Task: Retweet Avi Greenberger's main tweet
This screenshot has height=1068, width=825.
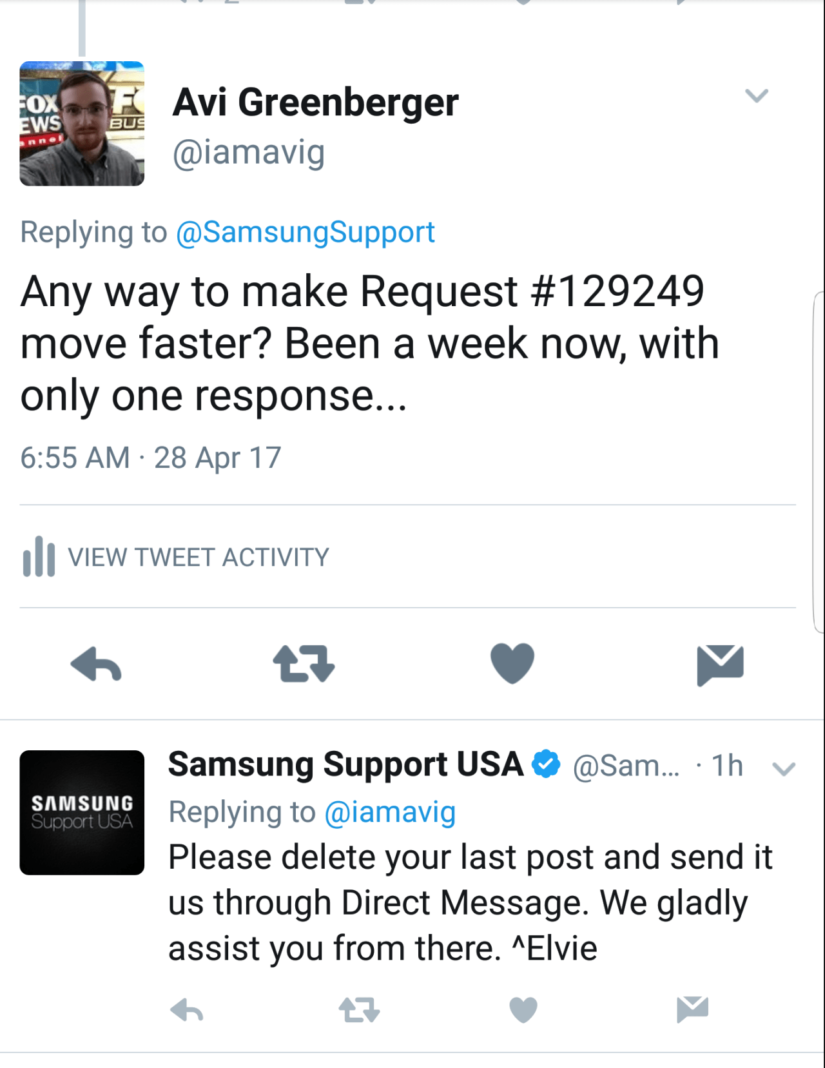Action: click(x=304, y=664)
